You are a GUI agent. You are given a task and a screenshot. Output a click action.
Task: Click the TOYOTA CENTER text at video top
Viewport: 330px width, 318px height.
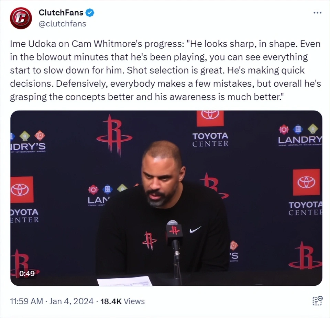(210, 139)
